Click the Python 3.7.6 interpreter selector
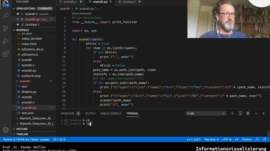The height and width of the screenshot is (151, 270). (x=26, y=139)
